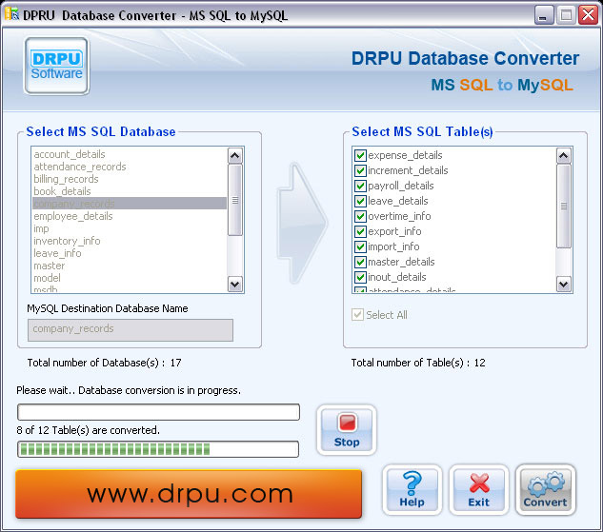Toggle the export_info checkbox

pos(360,231)
